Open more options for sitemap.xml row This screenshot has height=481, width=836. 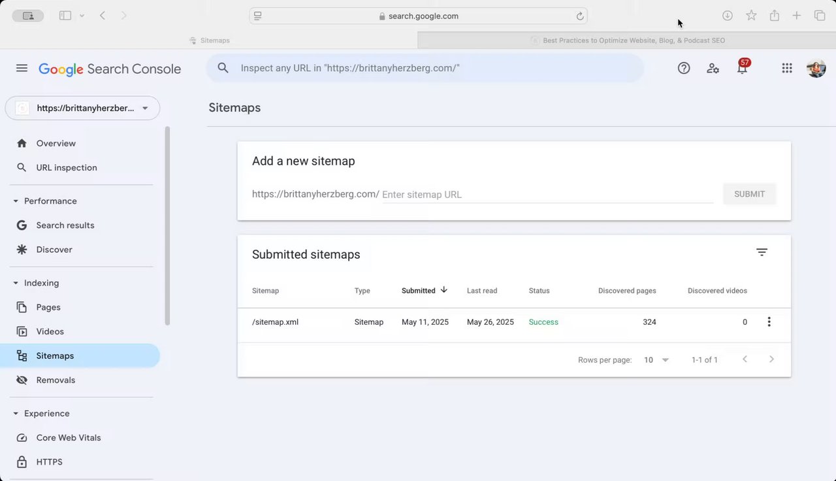tap(769, 322)
